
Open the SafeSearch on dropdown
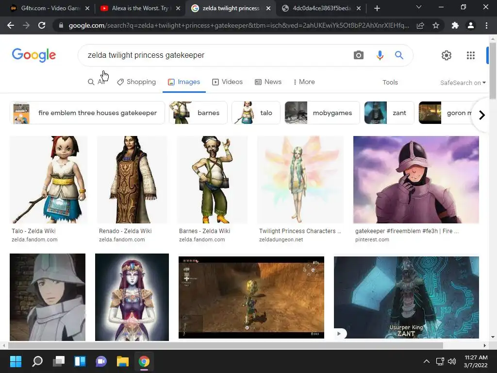coord(463,83)
